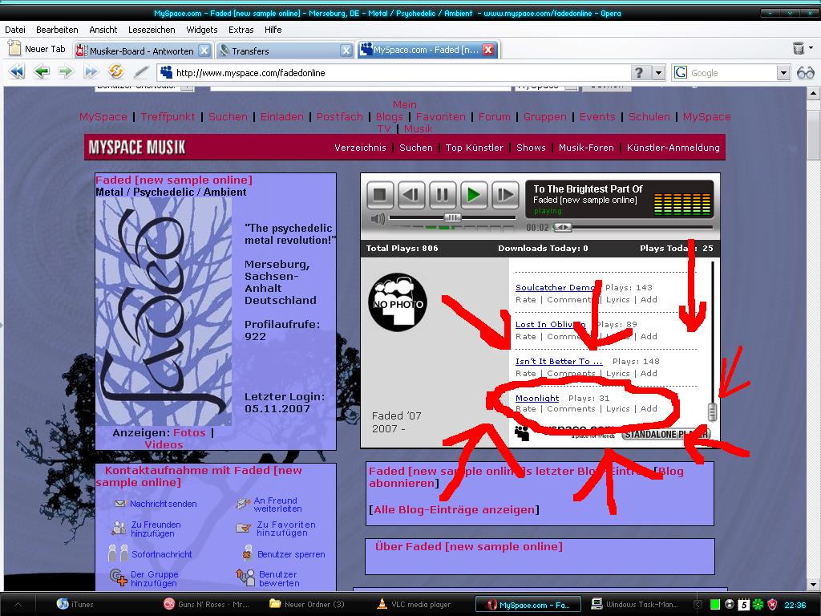Open the Ansicht menu
The height and width of the screenshot is (616, 821).
click(103, 30)
